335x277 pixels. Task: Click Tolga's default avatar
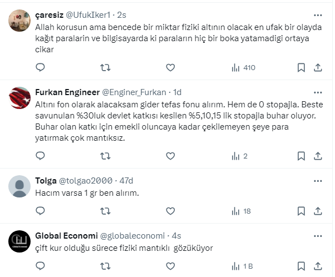tap(20, 186)
